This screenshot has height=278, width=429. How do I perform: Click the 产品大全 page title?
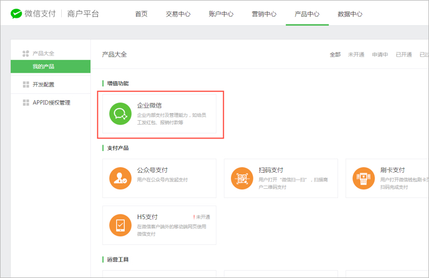pyautogui.click(x=114, y=54)
